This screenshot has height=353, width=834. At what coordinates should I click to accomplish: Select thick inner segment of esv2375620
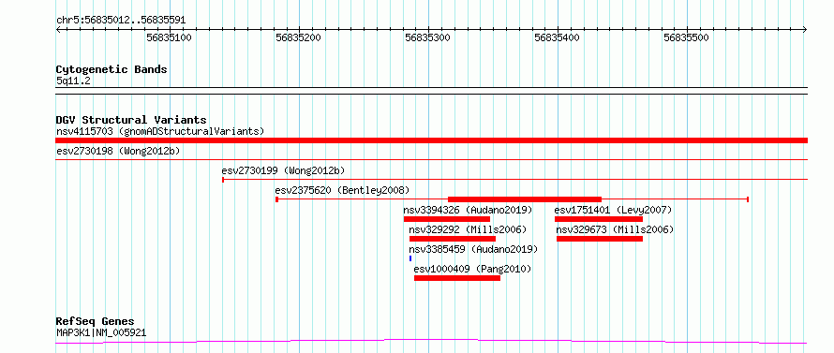click(525, 199)
